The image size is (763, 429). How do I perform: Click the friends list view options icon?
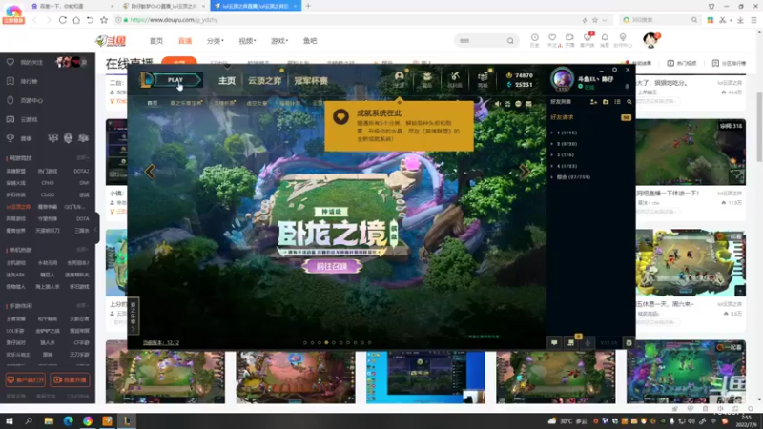(x=617, y=102)
